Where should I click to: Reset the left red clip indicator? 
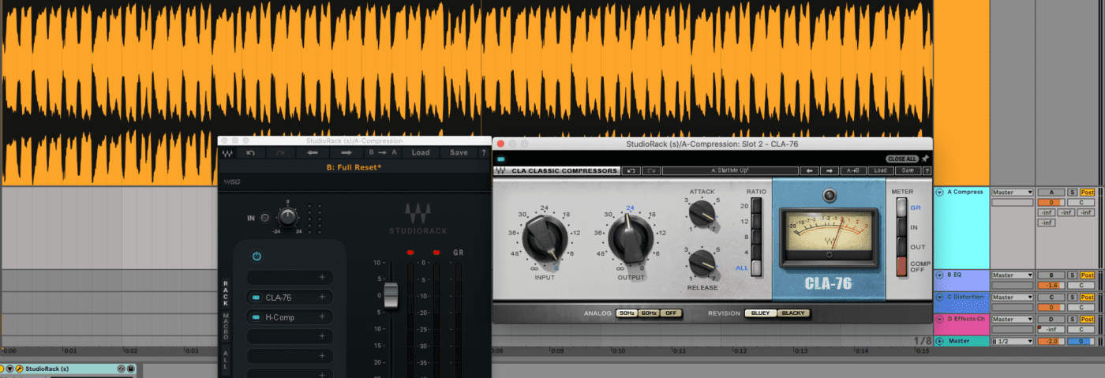(x=410, y=253)
